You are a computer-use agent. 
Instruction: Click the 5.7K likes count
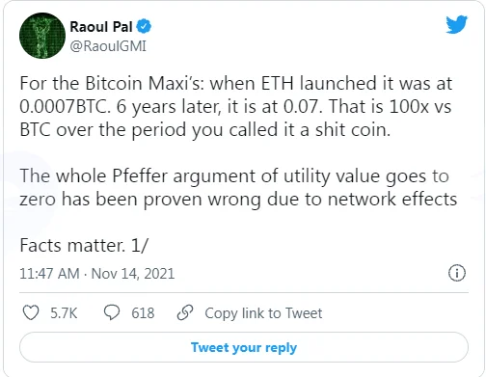tap(64, 313)
